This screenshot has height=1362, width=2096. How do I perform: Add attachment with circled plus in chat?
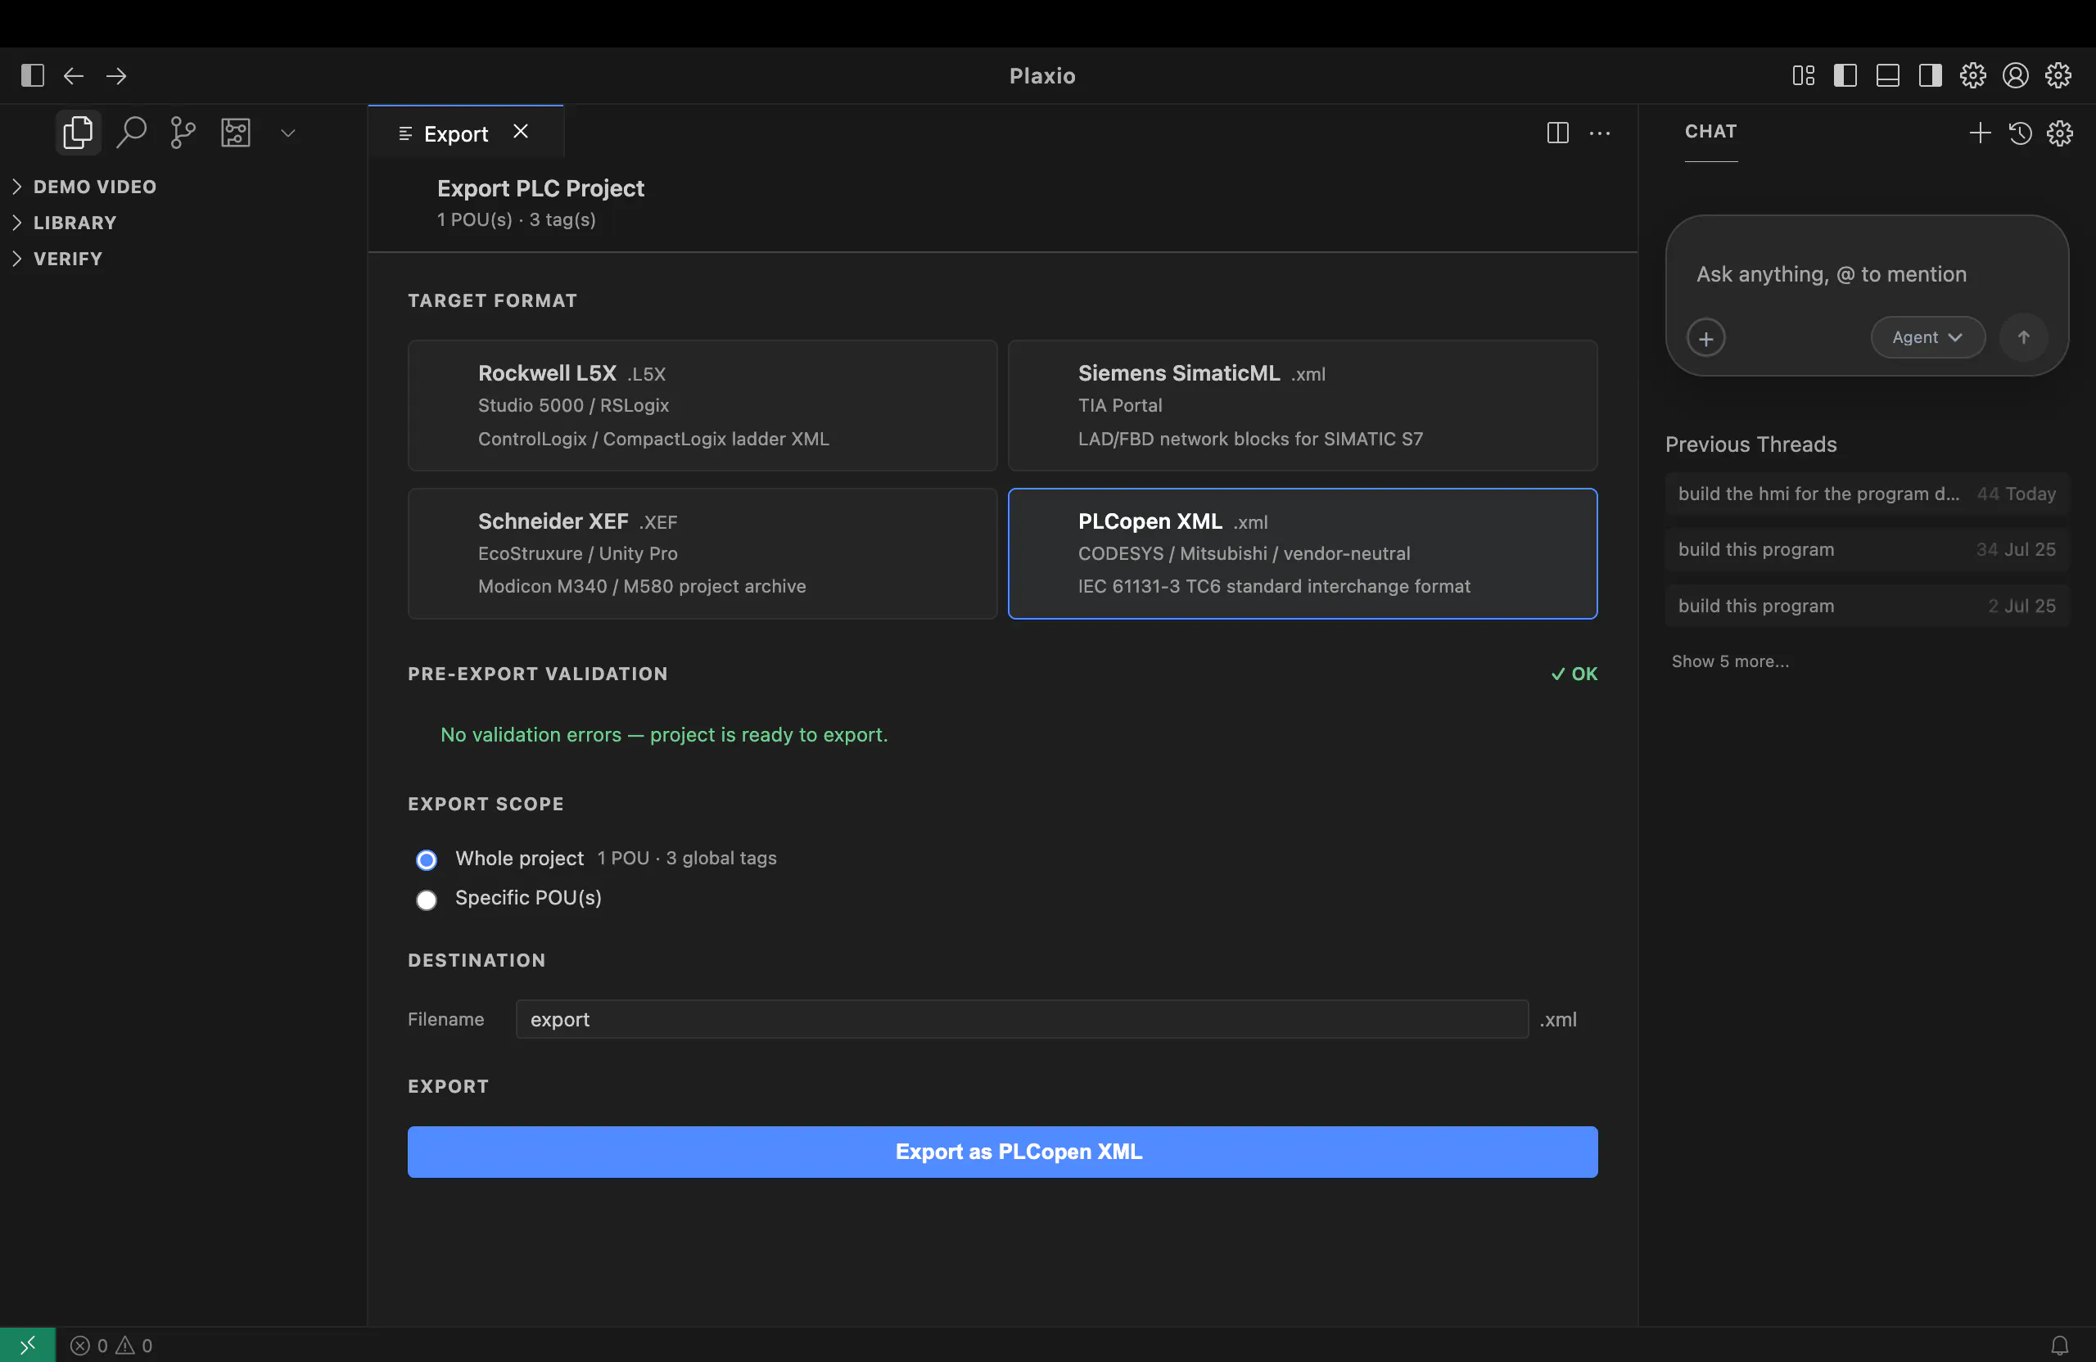[x=1705, y=338]
